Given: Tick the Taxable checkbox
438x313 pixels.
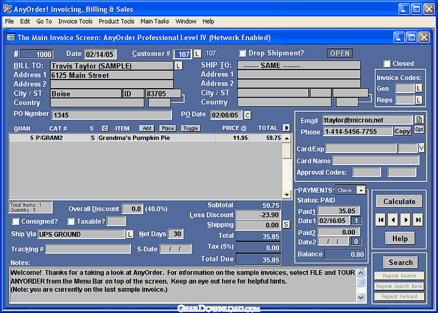Looking at the screenshot, I should [71, 221].
